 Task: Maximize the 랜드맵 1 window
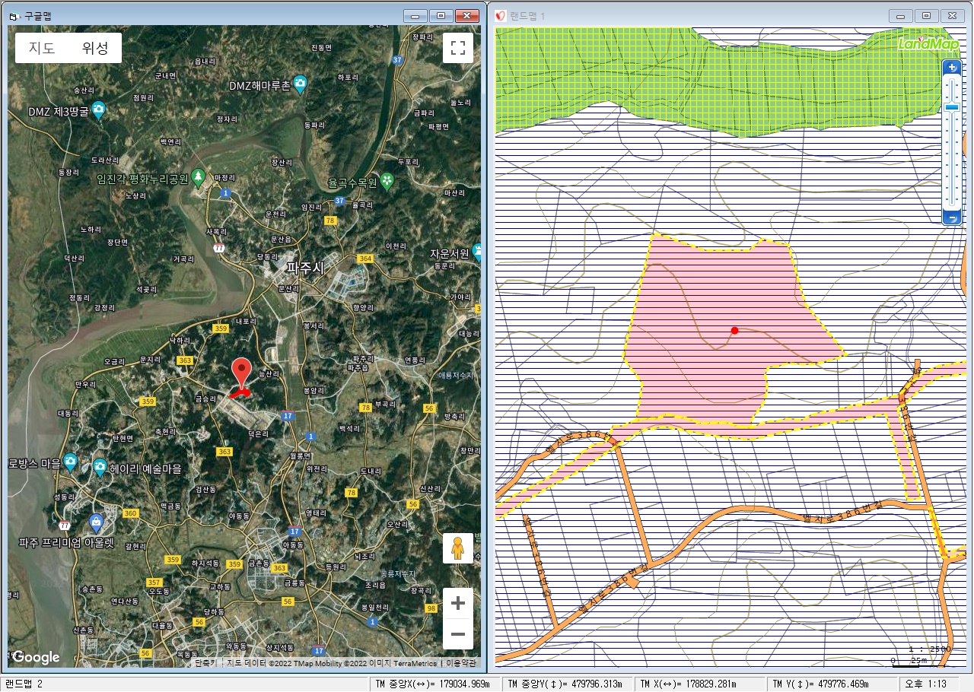[926, 15]
